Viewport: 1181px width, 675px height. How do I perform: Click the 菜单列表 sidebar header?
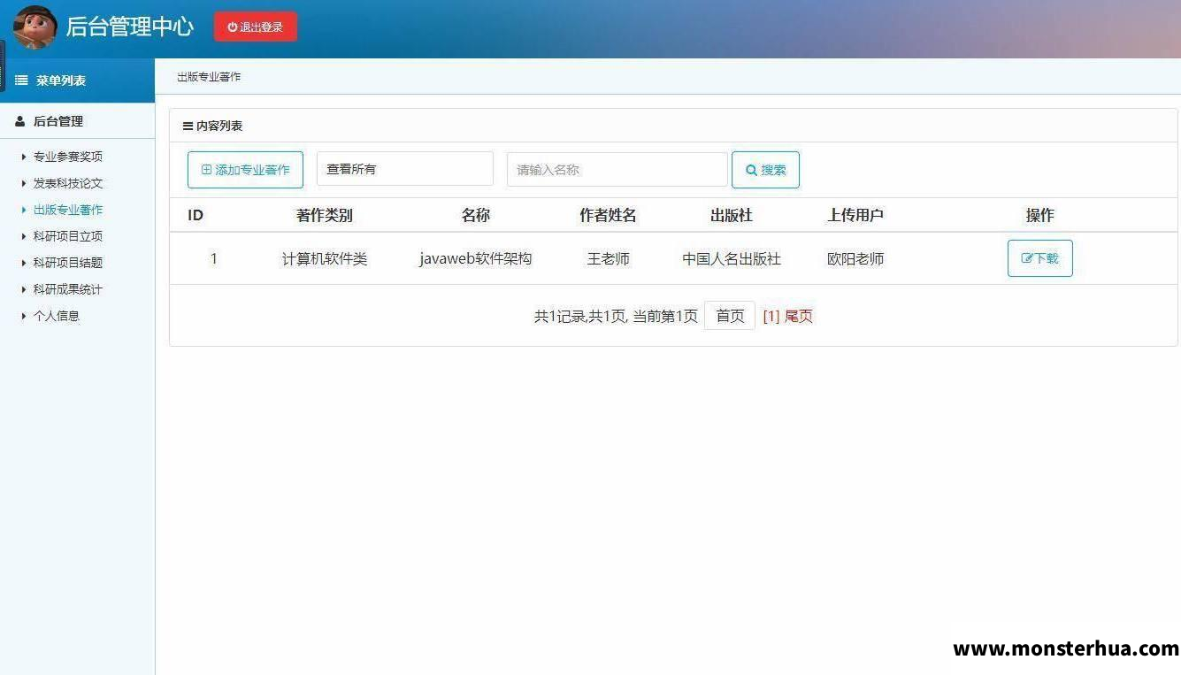(77, 81)
